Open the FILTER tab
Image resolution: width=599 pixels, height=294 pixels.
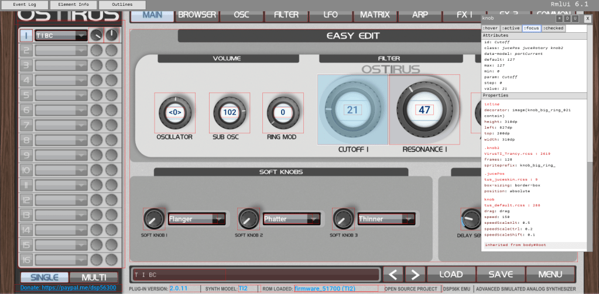coord(286,15)
